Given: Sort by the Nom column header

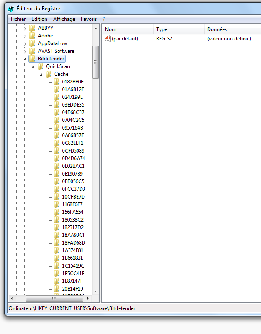Looking at the screenshot, I should [128, 29].
